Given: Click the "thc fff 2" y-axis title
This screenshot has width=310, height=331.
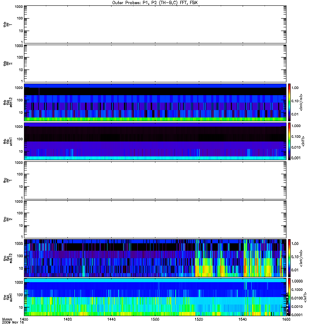Looking at the screenshot, I should pyautogui.click(x=7, y=219).
